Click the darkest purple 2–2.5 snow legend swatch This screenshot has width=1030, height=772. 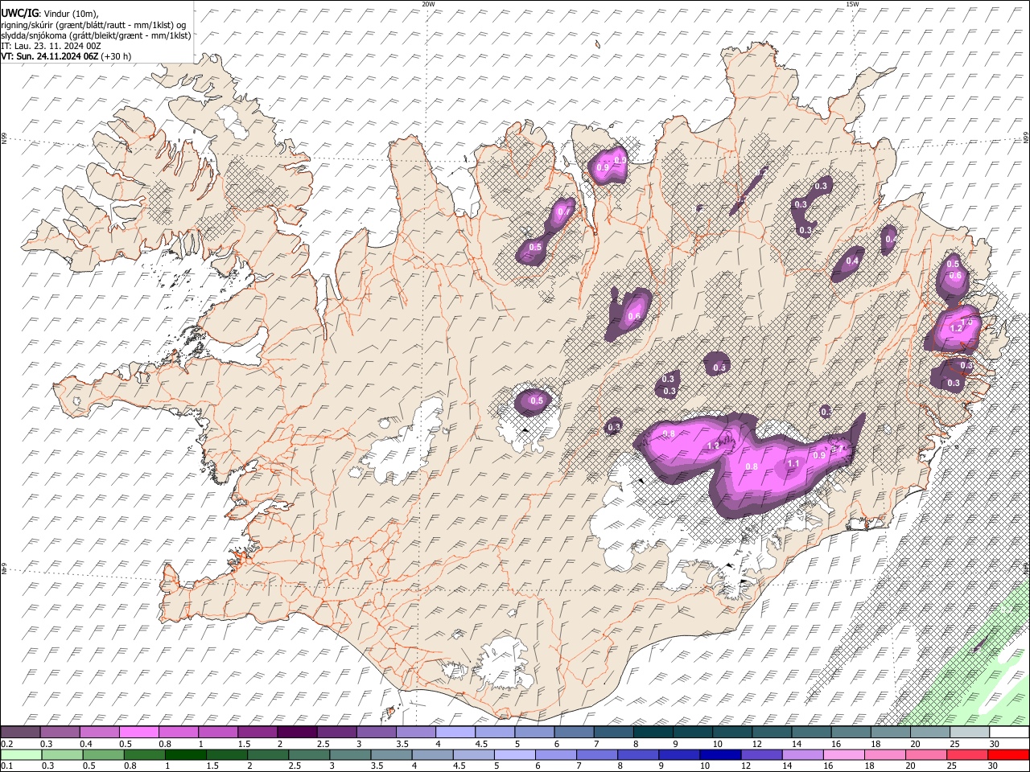[x=297, y=732]
